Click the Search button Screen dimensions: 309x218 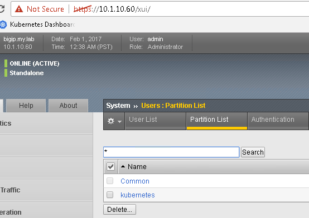pos(253,152)
